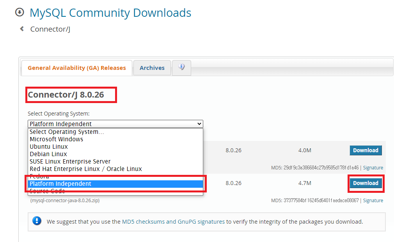Viewport: 394px width, 242px height.
Task: Choose 'Select Operating System…' option
Action: (115, 132)
